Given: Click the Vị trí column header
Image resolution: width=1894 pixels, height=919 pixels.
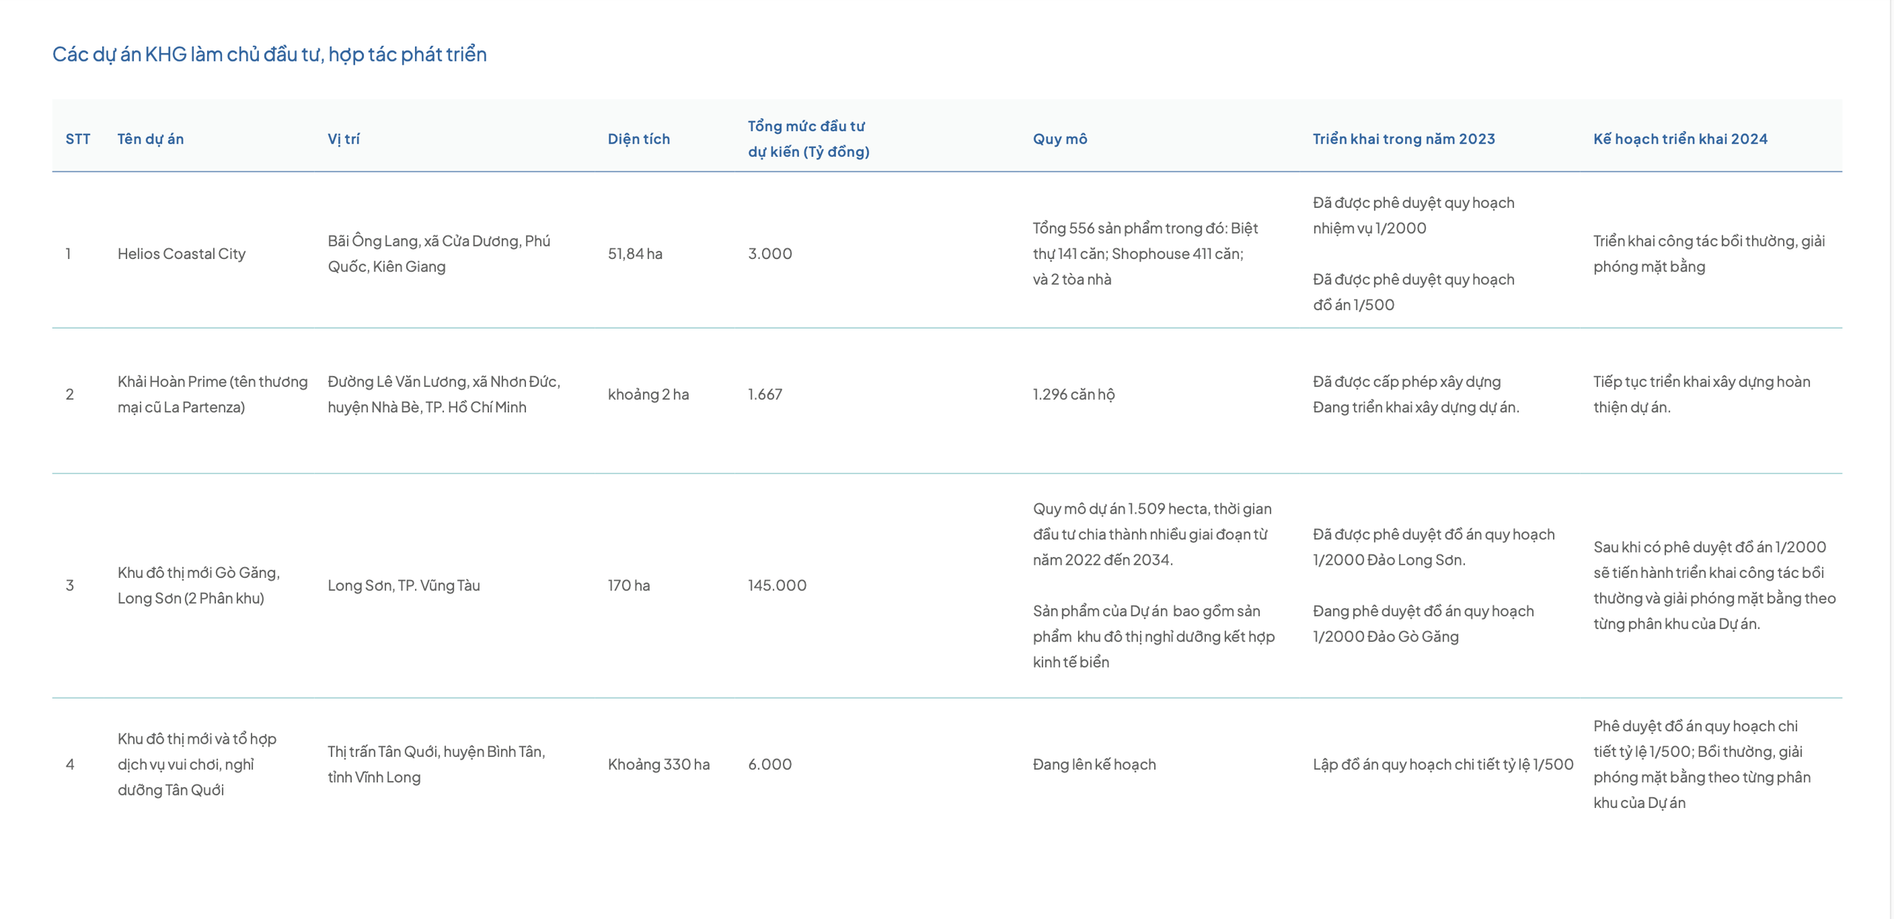Looking at the screenshot, I should (343, 139).
